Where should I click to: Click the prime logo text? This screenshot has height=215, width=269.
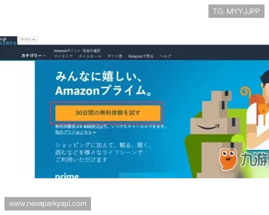click(x=67, y=176)
